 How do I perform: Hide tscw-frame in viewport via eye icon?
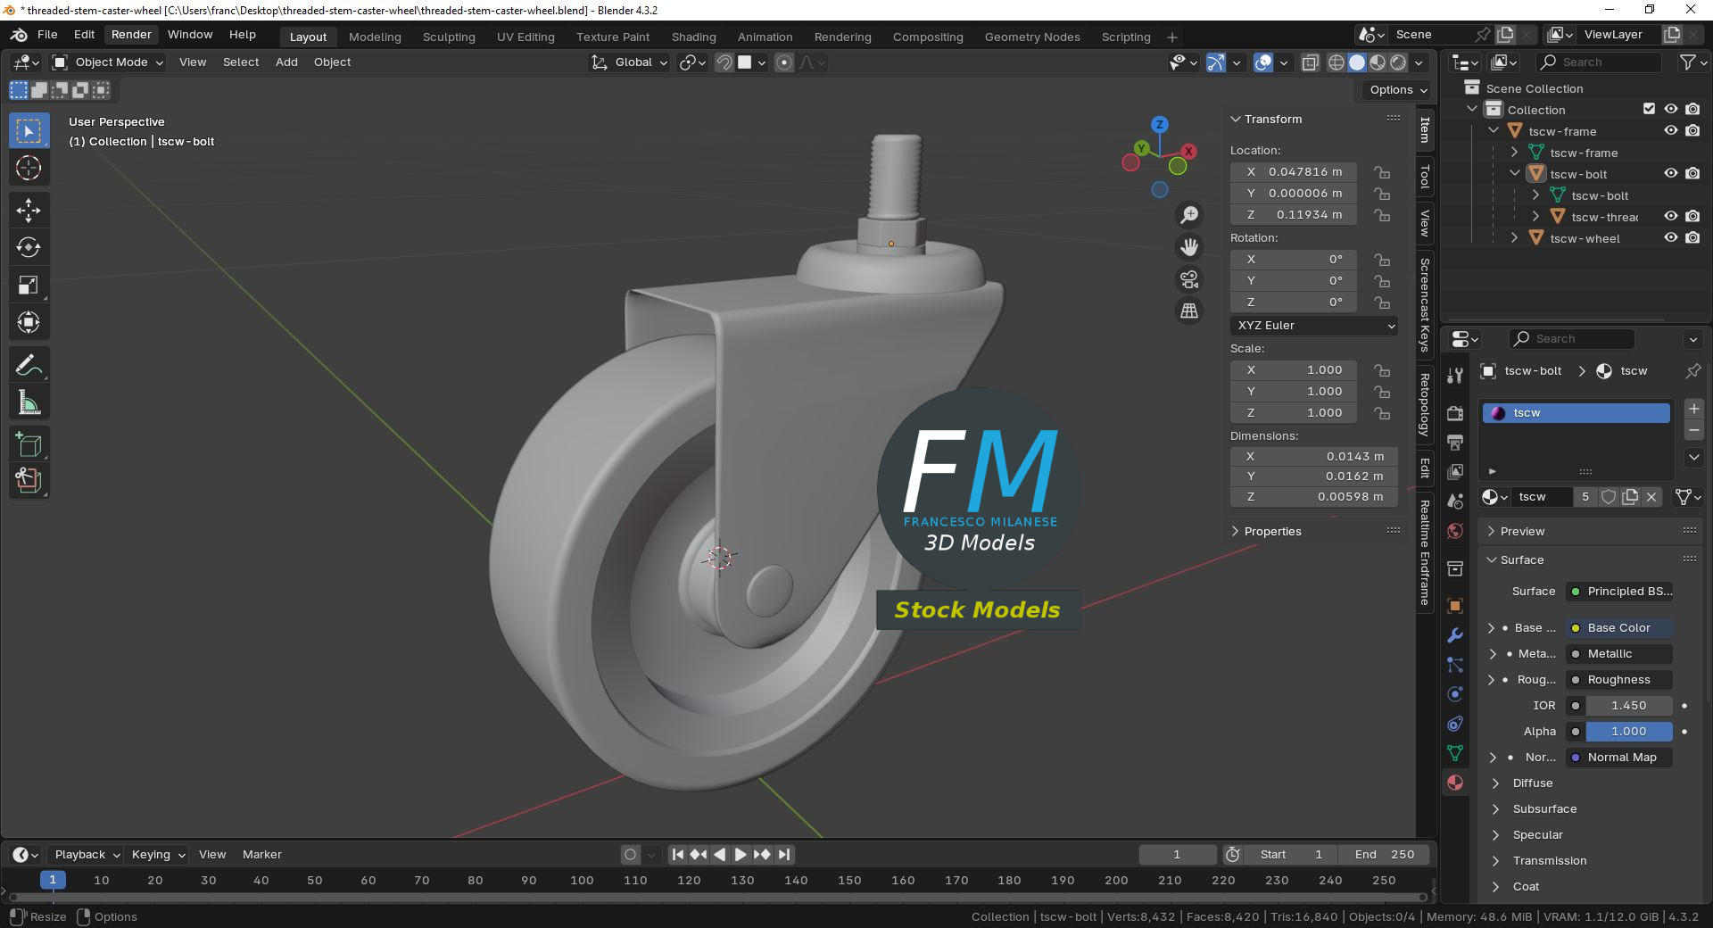(1671, 131)
